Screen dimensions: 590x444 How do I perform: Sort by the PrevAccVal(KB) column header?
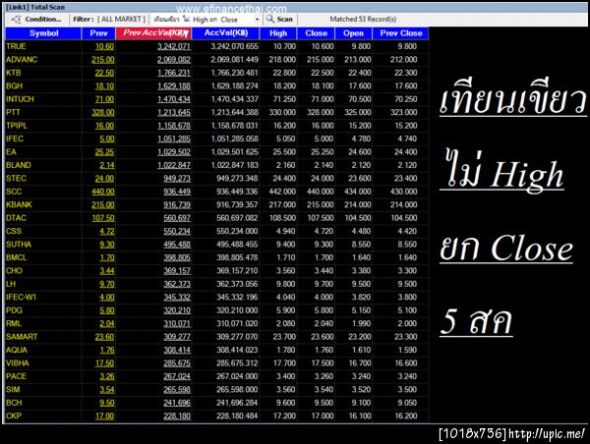click(x=153, y=33)
